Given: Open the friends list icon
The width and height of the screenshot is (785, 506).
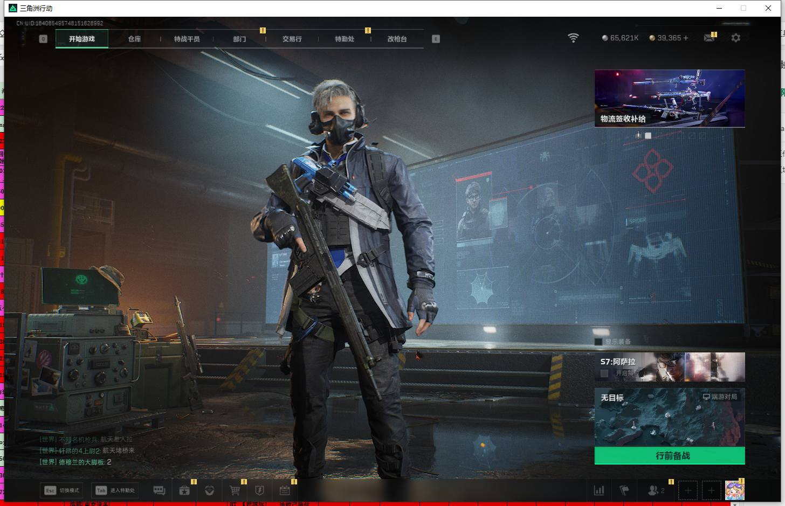Looking at the screenshot, I should pyautogui.click(x=656, y=490).
